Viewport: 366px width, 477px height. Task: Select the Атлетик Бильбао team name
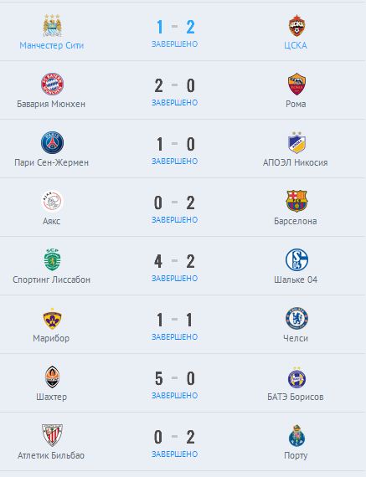pos(51,455)
